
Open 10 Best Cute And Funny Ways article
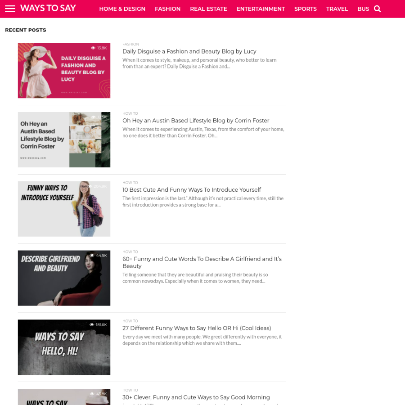tap(192, 190)
